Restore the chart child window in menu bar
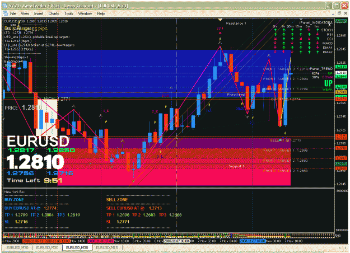 click(x=339, y=13)
